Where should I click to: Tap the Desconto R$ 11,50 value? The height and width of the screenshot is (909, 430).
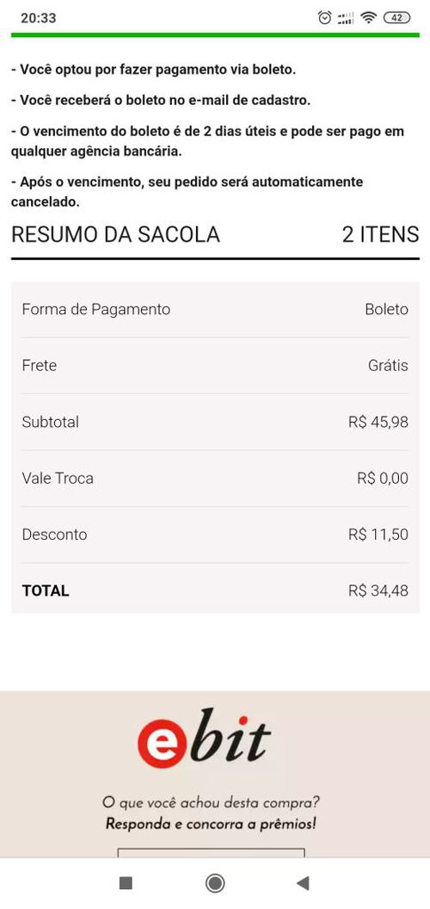pyautogui.click(x=378, y=535)
